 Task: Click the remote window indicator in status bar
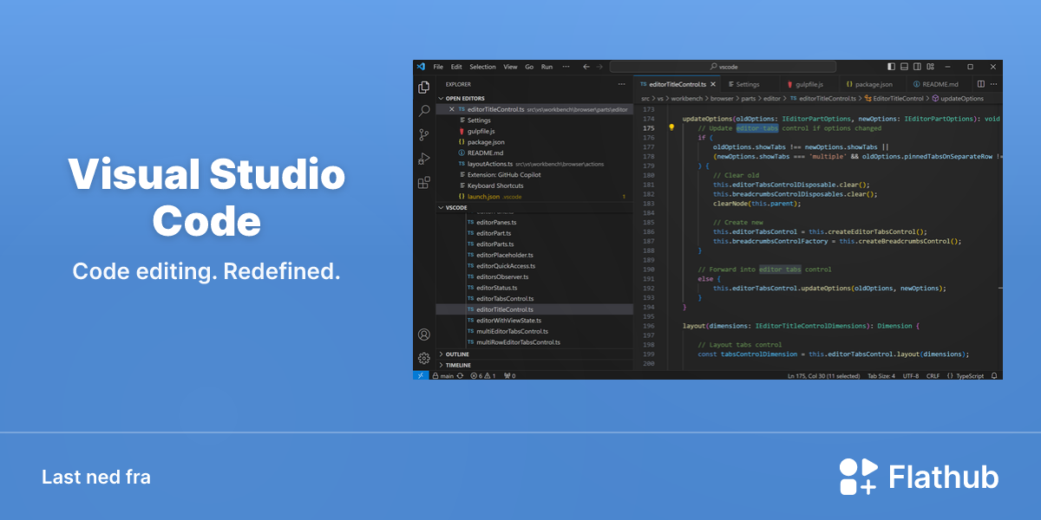click(x=421, y=375)
